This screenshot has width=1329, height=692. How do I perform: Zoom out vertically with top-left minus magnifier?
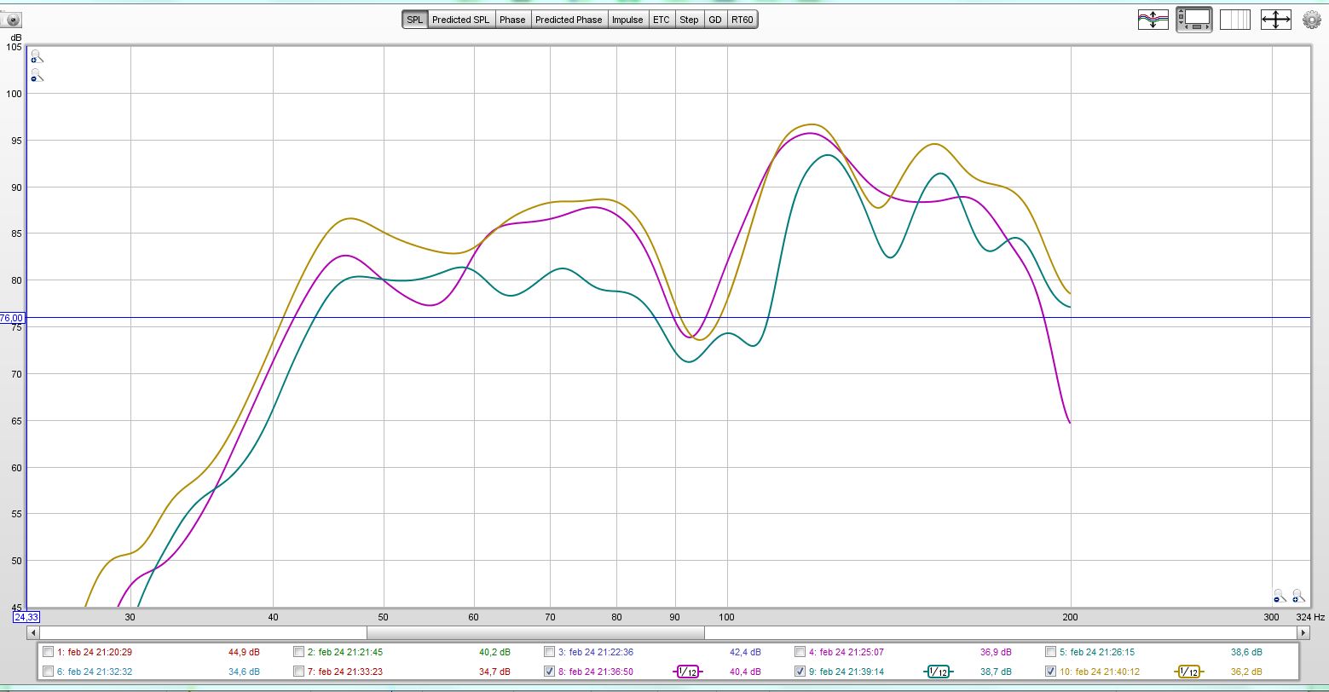[36, 77]
